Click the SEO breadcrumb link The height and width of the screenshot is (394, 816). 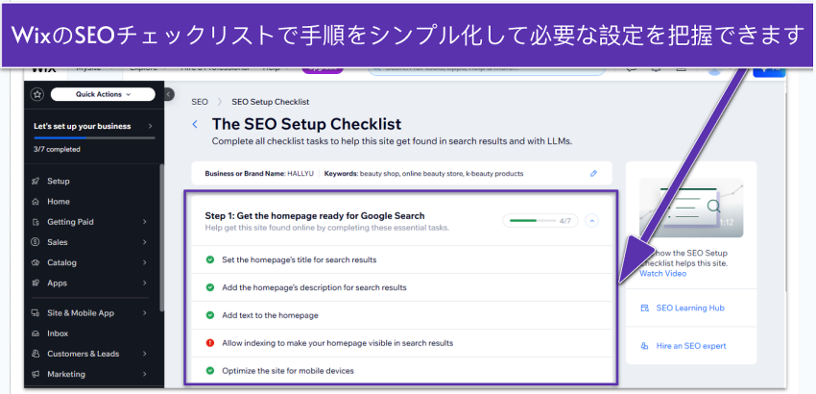pyautogui.click(x=200, y=102)
